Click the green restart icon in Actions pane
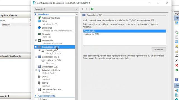The image size is (179, 100). (x=176, y=70)
